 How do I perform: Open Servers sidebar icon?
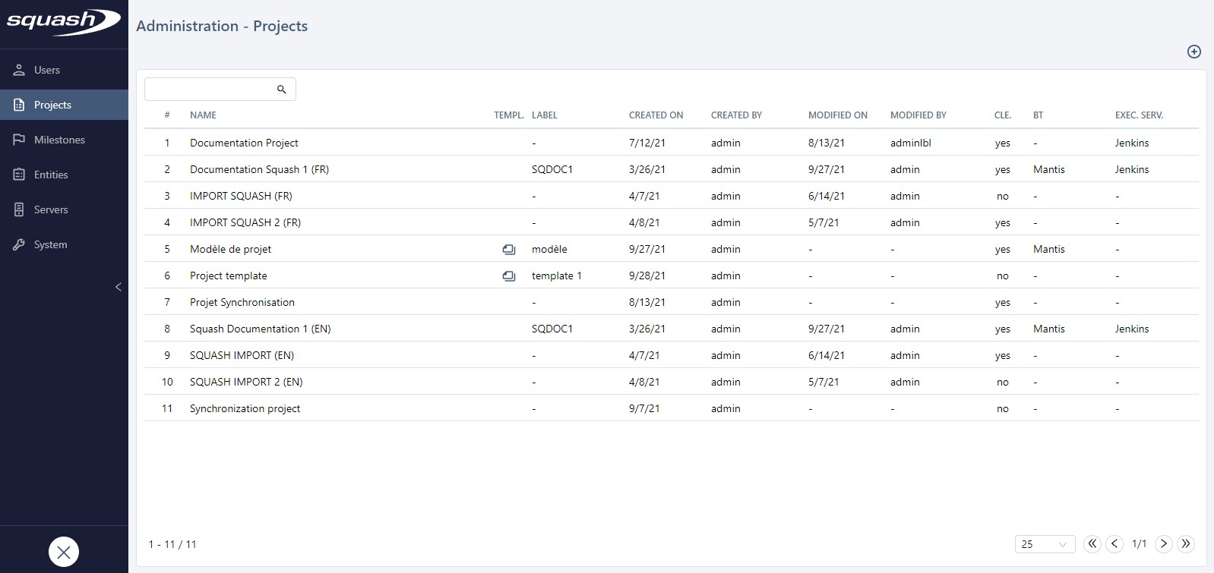(19, 209)
